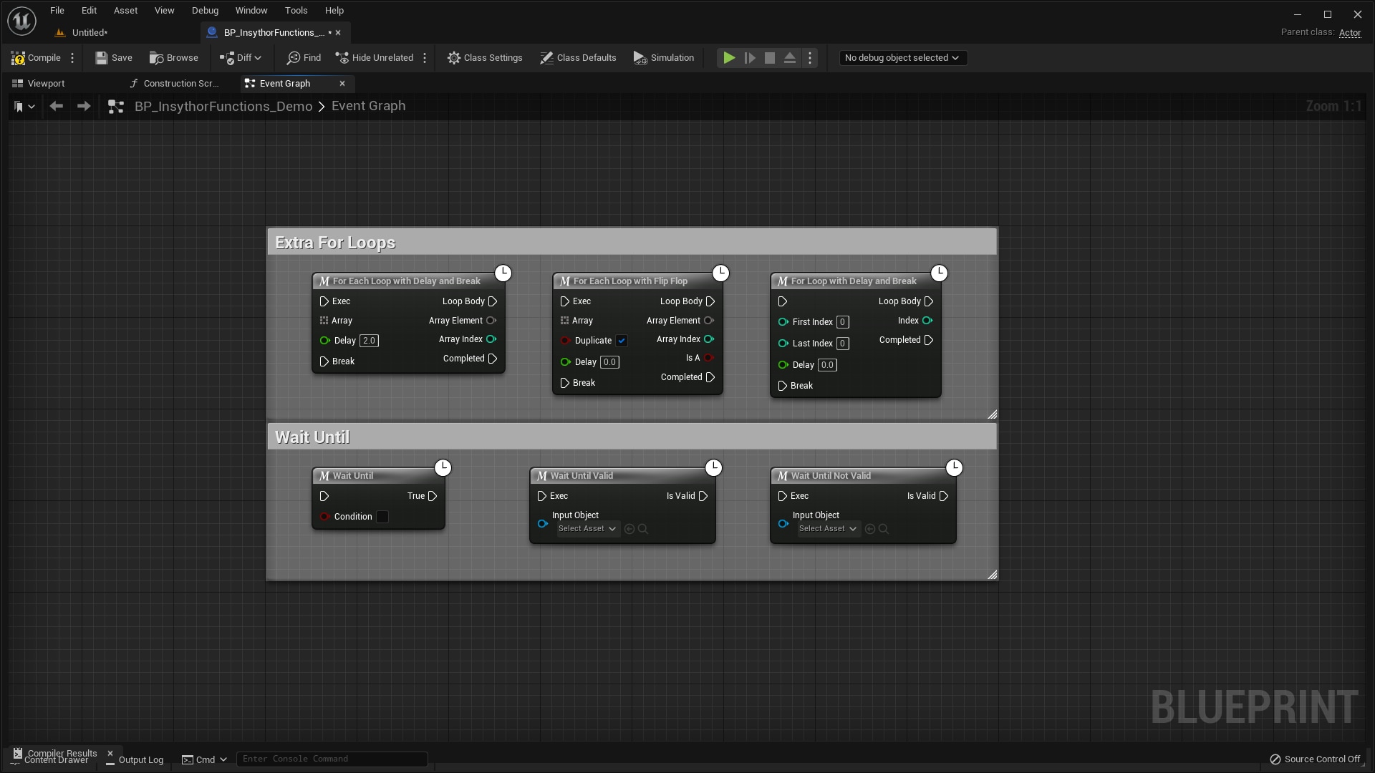
Task: Click use-selected arrow icon on Wait Until Valid
Action: (629, 529)
